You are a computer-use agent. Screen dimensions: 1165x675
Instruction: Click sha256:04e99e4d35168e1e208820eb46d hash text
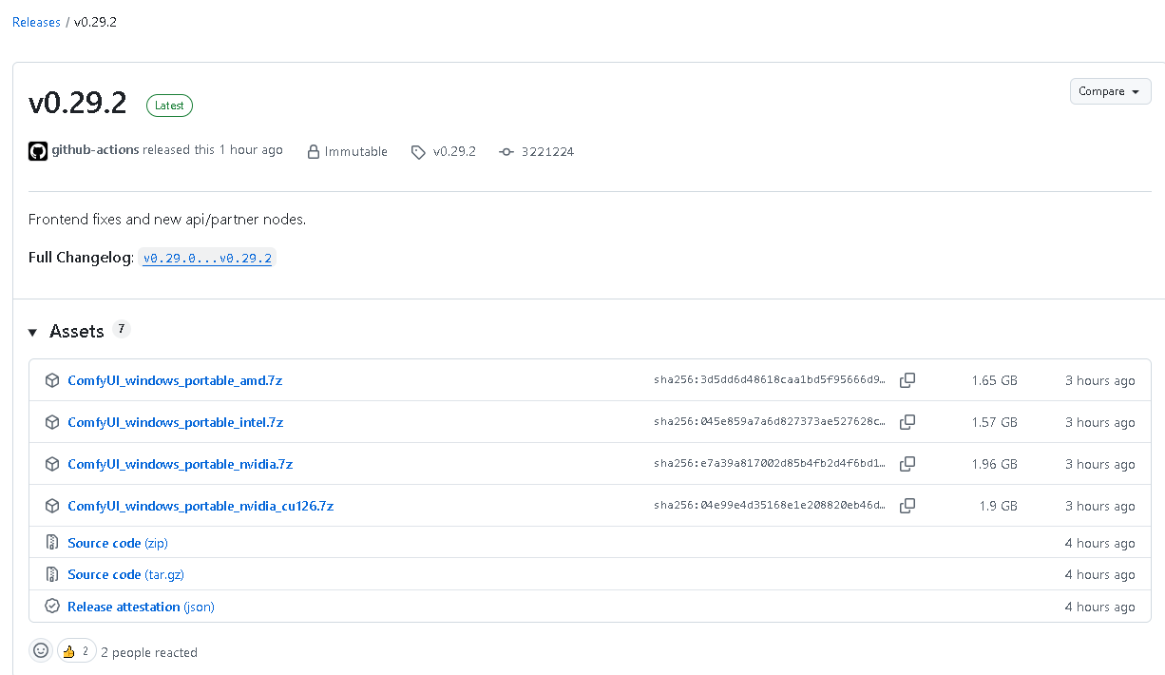click(770, 506)
